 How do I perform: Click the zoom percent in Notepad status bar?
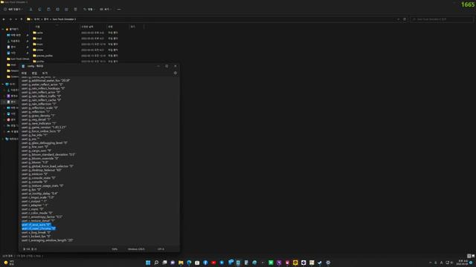pos(115,249)
